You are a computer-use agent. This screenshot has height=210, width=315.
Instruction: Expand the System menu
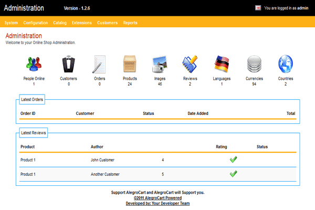click(x=11, y=23)
